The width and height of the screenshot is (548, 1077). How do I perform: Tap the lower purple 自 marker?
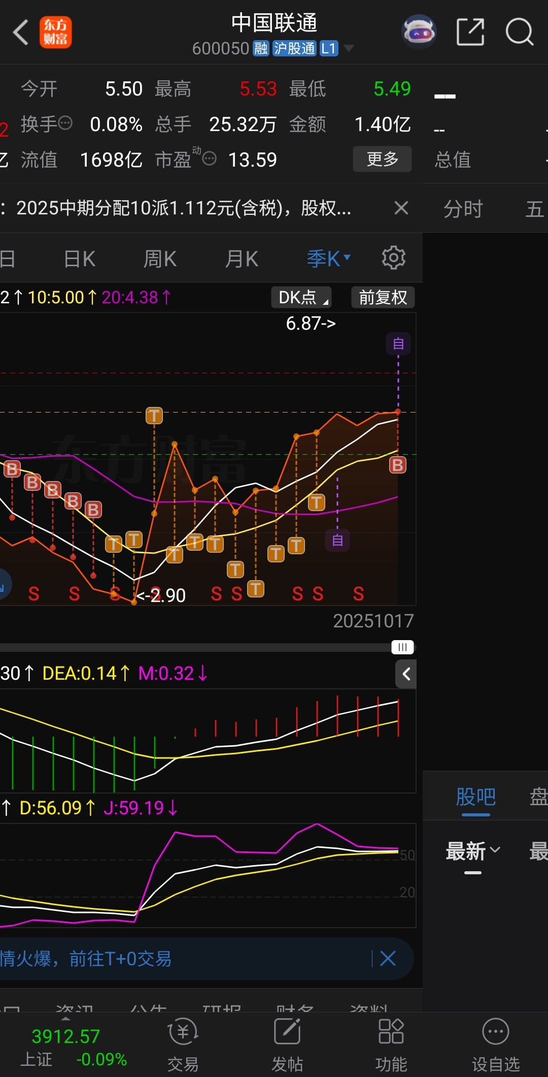point(337,541)
